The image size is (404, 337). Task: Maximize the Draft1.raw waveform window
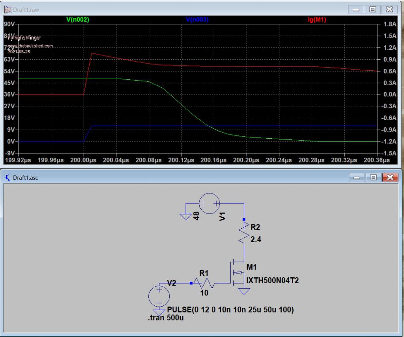(372, 9)
